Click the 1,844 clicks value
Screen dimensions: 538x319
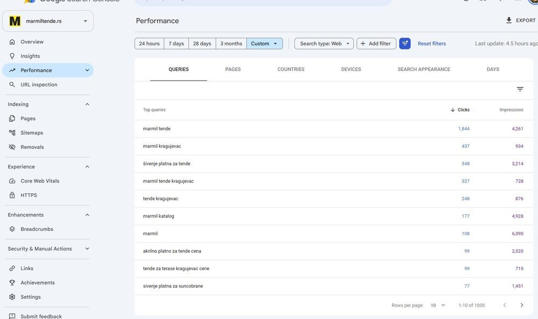[464, 129]
